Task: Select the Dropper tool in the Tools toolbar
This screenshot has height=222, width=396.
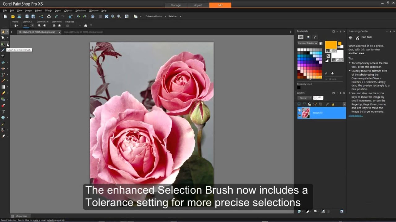Action: [3, 50]
